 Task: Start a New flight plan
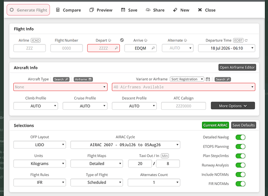181,10
